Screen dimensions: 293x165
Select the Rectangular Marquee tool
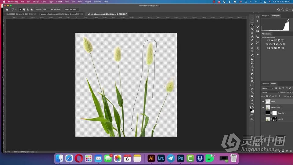(252, 21)
